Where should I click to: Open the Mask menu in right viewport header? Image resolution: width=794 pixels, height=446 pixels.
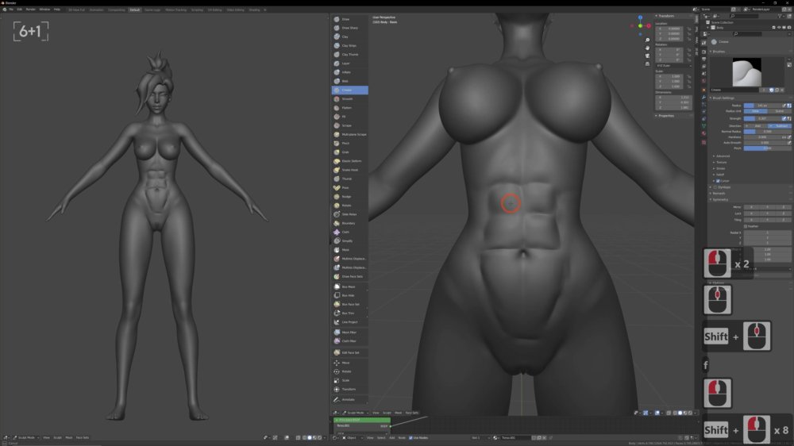point(398,413)
